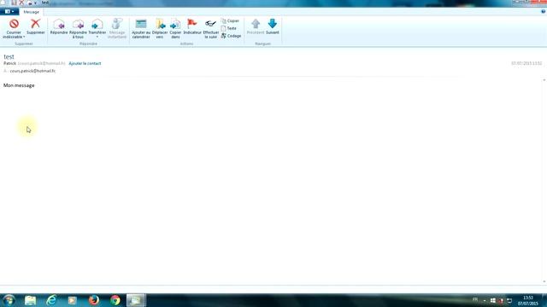Viewport: 547px width, 307px height.
Task: Open Déplacer vers folder option
Action: (160, 28)
